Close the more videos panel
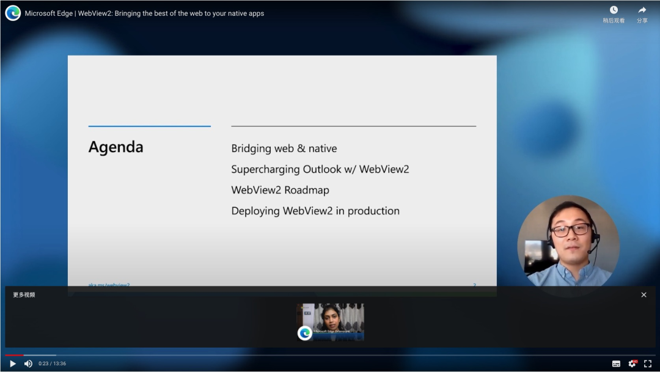 (643, 295)
